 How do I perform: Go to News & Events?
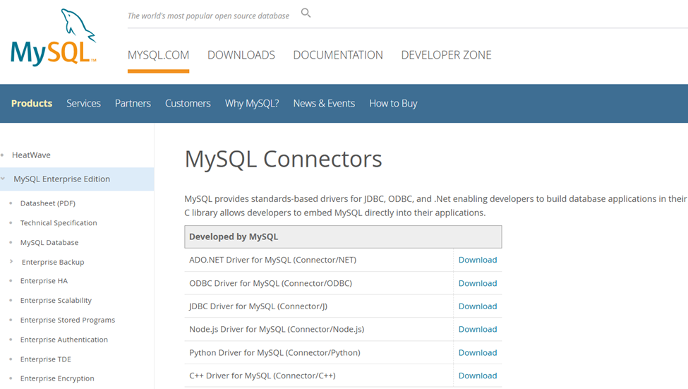[324, 103]
